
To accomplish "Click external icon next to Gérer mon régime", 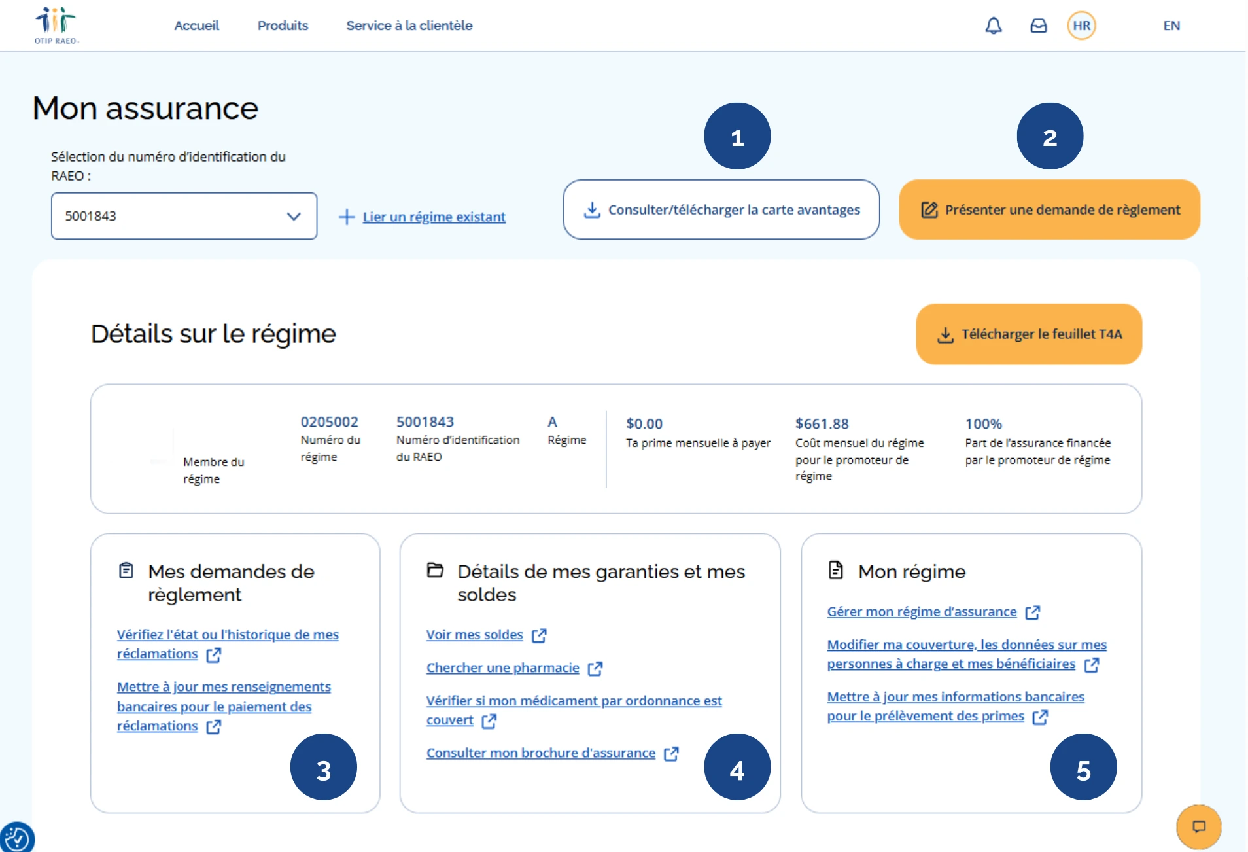I will [1032, 612].
